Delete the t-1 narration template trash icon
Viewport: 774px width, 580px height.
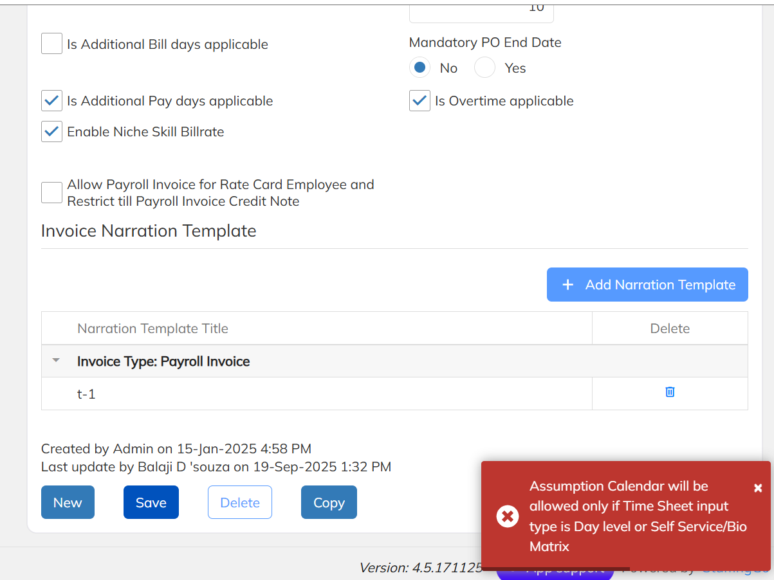point(670,392)
